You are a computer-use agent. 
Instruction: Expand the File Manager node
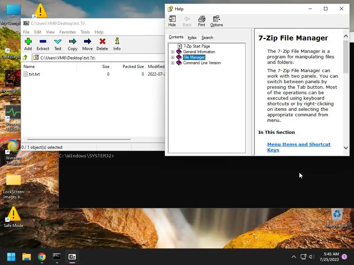point(173,58)
